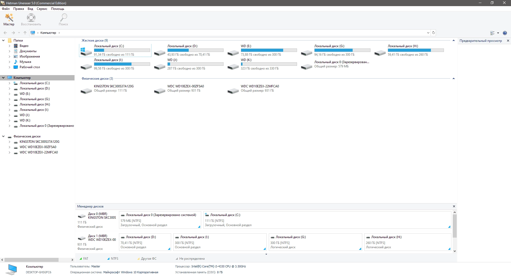Click the Восстановить recovery toolbar icon

31,20
